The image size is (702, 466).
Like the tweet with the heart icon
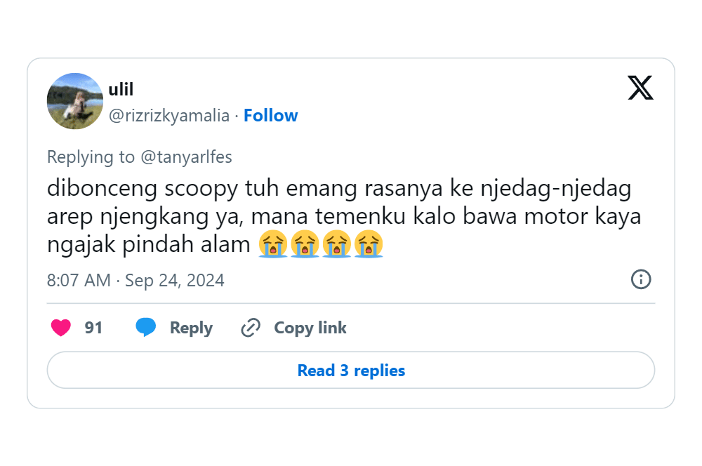61,328
